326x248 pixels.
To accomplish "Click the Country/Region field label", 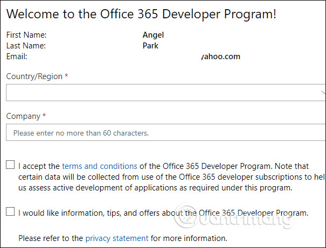I will [x=34, y=76].
